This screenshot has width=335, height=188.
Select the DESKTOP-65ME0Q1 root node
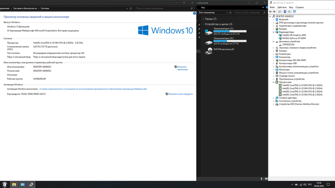click(x=285, y=16)
